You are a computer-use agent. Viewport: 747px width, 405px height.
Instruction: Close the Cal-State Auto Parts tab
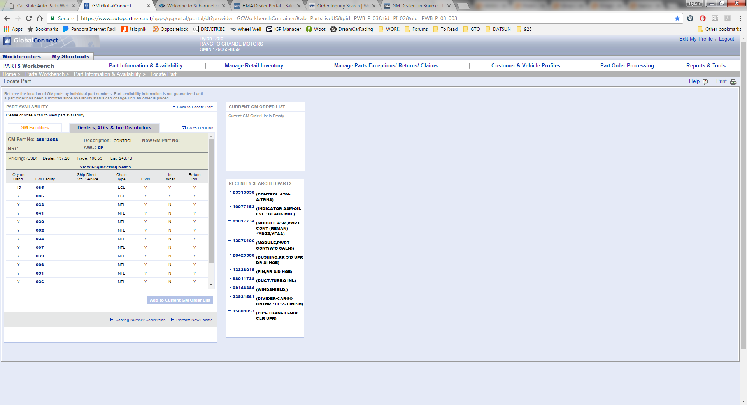pos(74,6)
